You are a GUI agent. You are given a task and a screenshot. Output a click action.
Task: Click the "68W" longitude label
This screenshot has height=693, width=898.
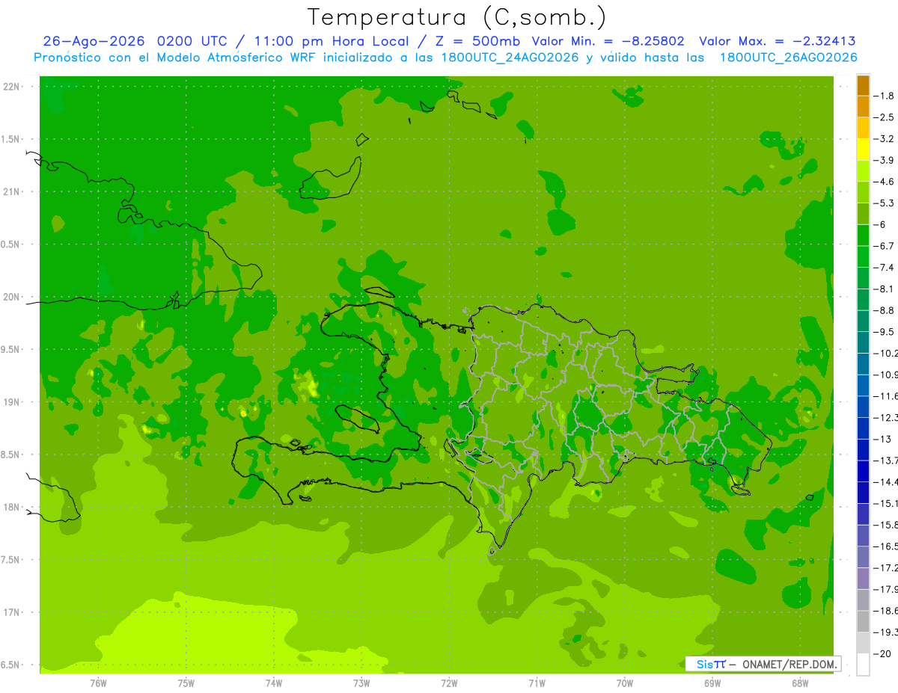pos(800,683)
